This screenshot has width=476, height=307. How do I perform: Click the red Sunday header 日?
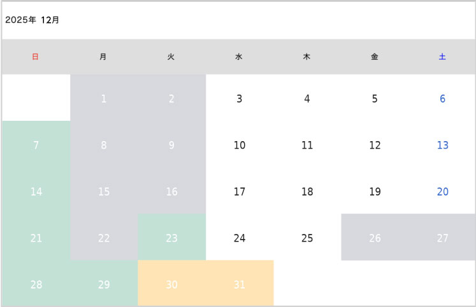(x=36, y=57)
